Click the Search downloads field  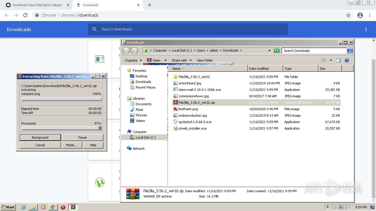click(188, 29)
